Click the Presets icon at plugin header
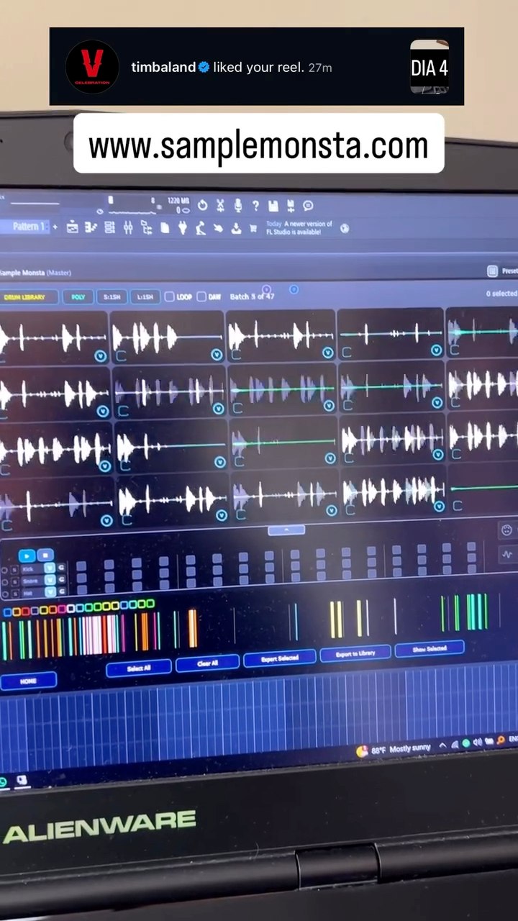 point(492,271)
